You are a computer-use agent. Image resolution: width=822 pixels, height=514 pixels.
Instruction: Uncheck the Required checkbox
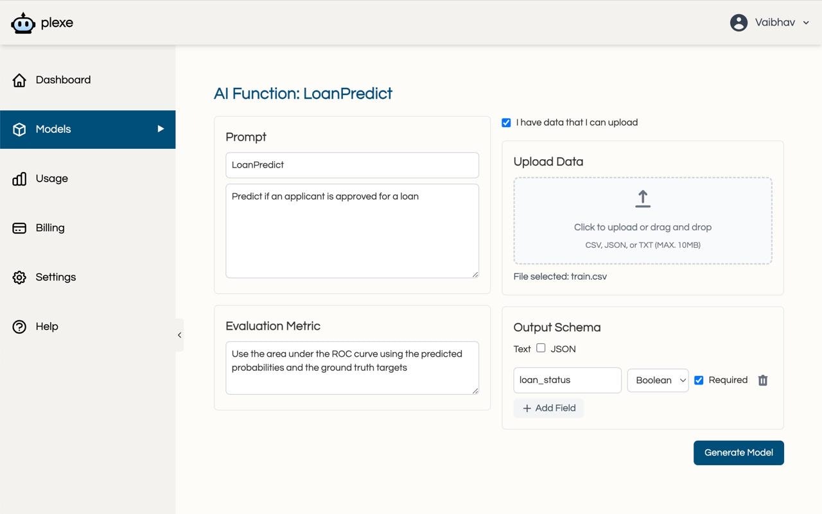point(699,381)
